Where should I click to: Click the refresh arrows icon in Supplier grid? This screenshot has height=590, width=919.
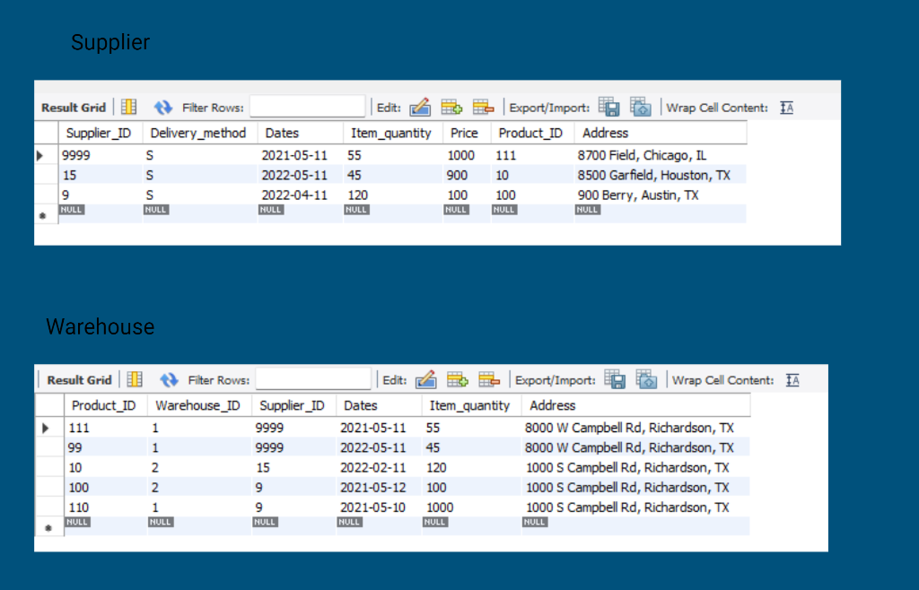pyautogui.click(x=163, y=106)
